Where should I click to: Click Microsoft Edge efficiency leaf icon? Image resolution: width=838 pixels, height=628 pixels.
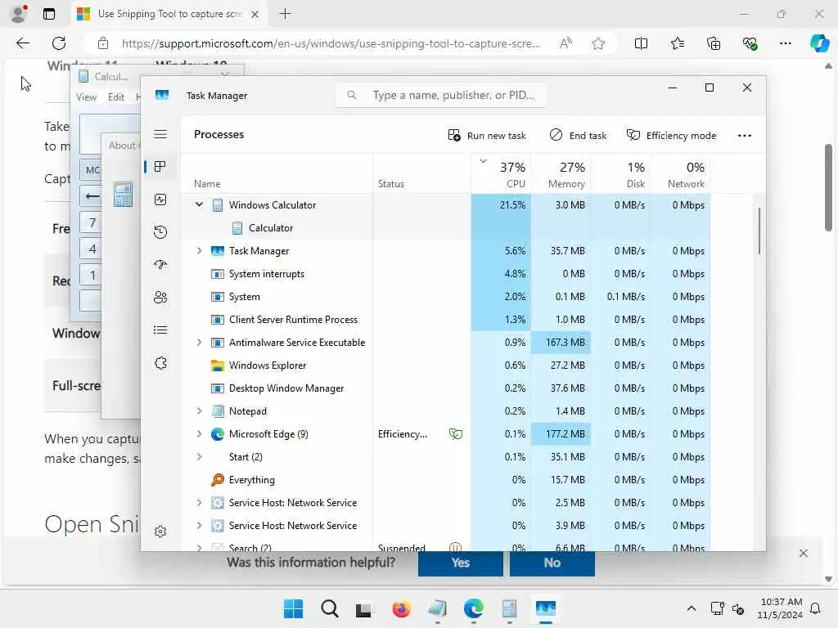coord(456,433)
